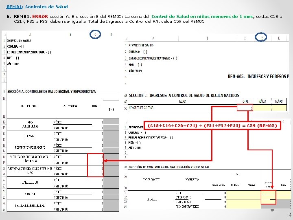Click row number 48 in REM-A05 sheet
The image size is (293, 220).
126,95
